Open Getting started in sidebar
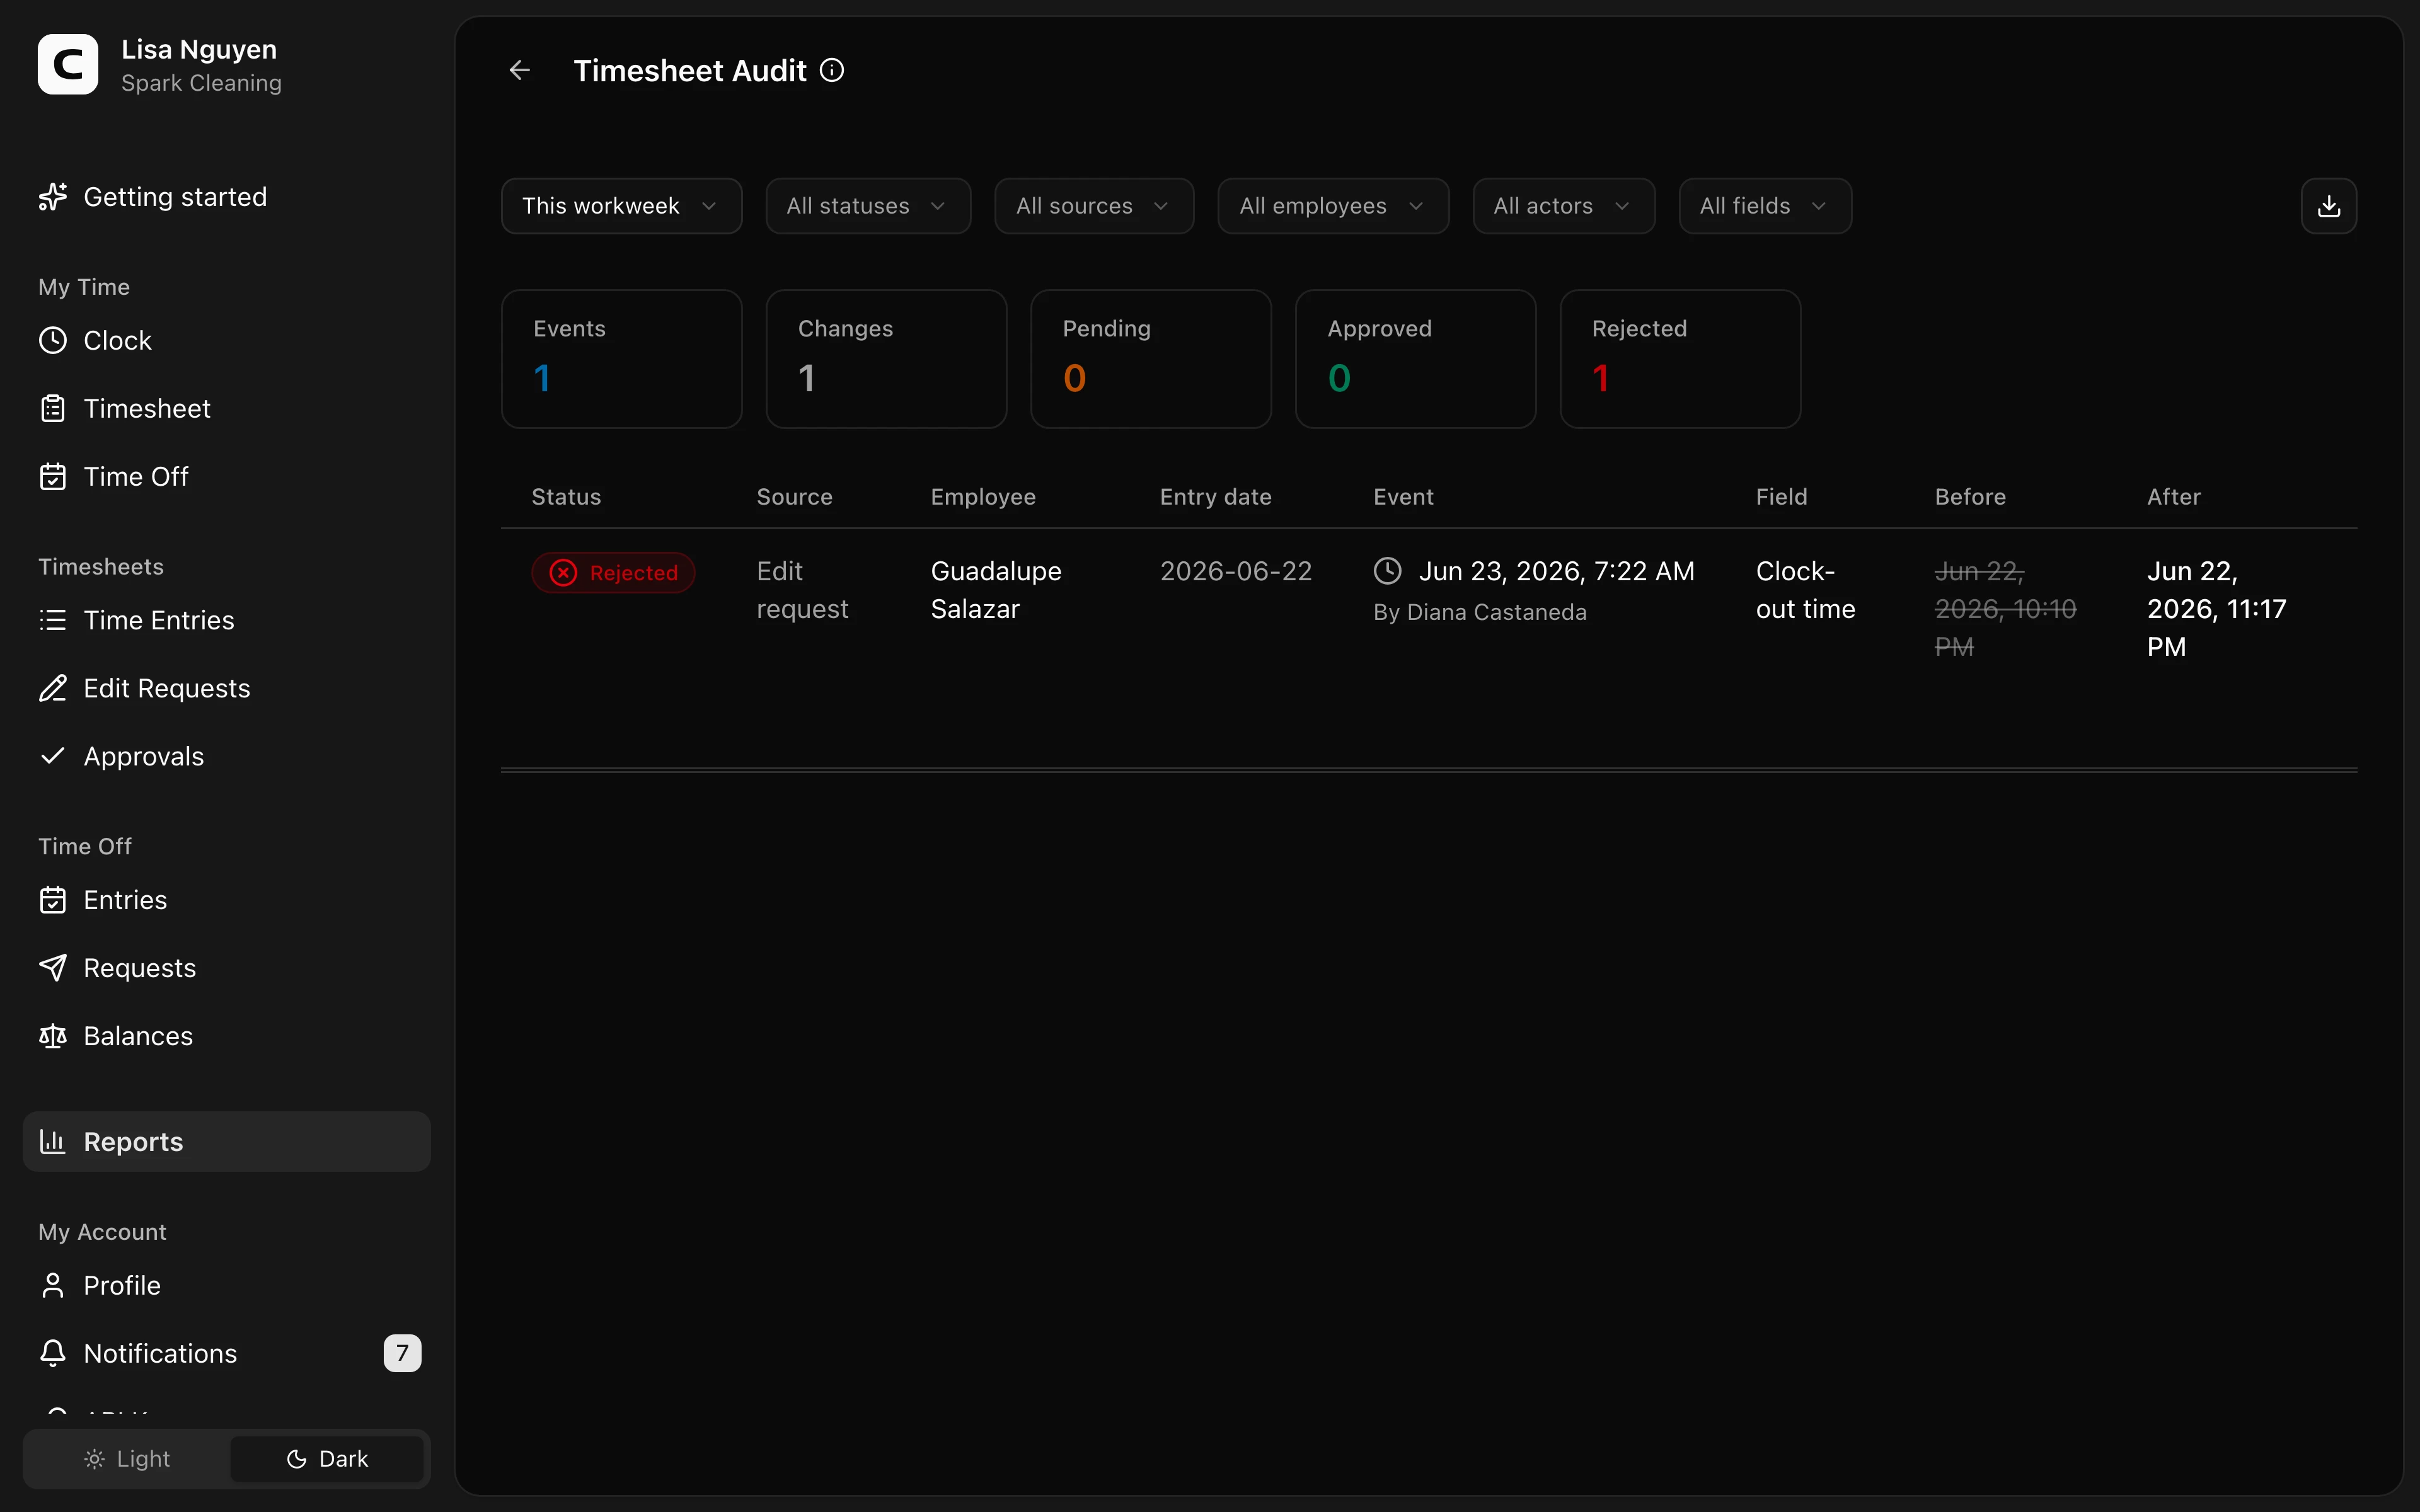The width and height of the screenshot is (2420, 1512). [x=226, y=197]
